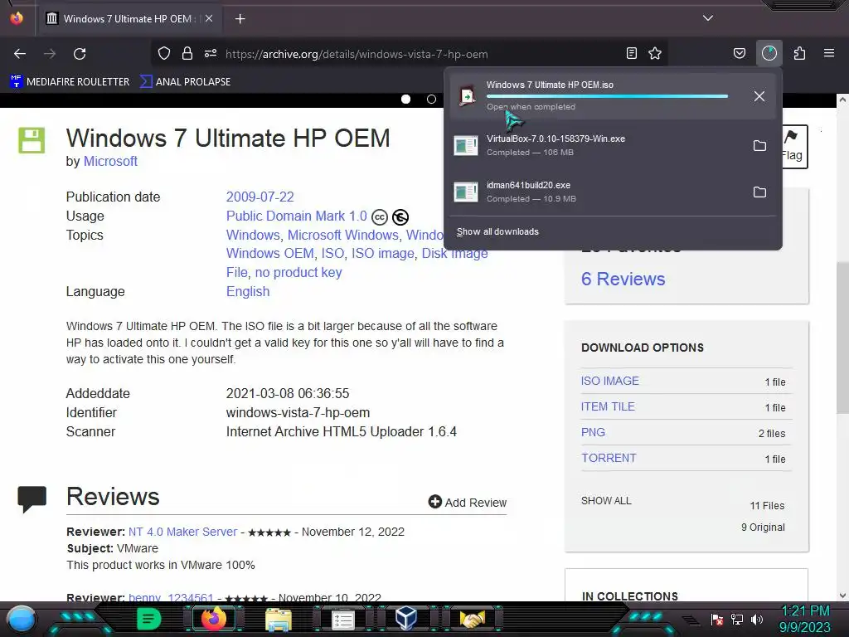Click the Firefox taskbar icon
The height and width of the screenshot is (637, 849).
pos(213,619)
